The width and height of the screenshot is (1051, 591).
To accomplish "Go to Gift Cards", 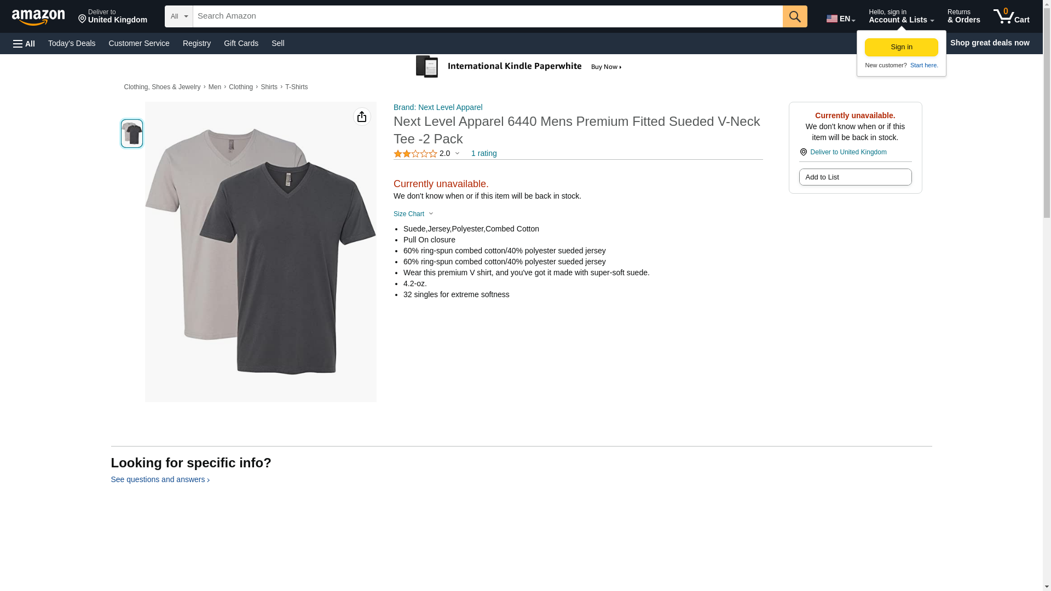I will click(x=241, y=43).
